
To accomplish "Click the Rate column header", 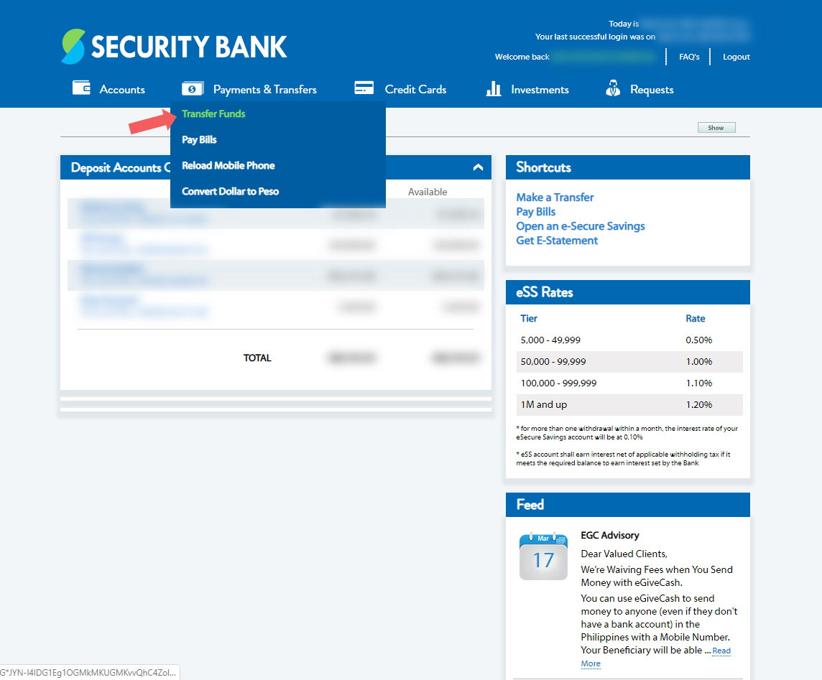I will pos(695,319).
